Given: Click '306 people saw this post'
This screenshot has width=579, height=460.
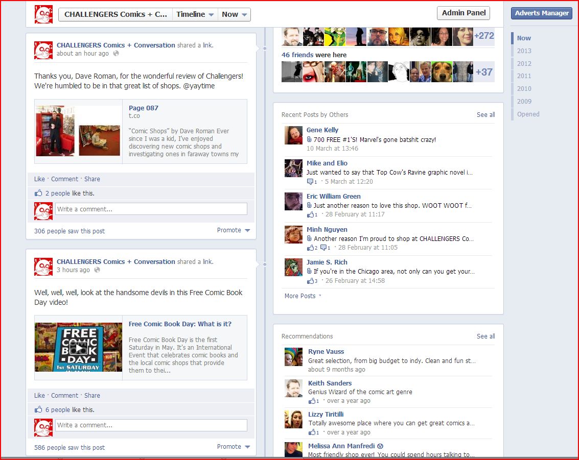Looking at the screenshot, I should pyautogui.click(x=70, y=231).
